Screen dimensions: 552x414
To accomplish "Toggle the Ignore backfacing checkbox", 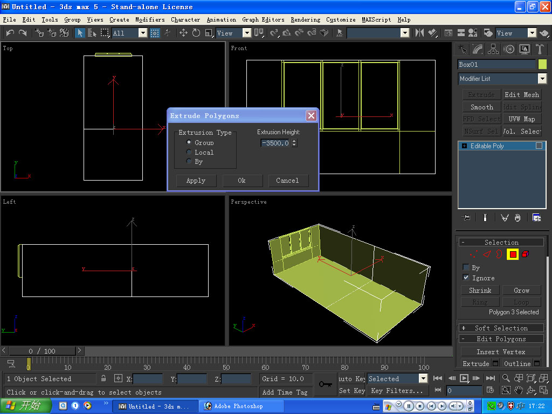I will pyautogui.click(x=466, y=278).
